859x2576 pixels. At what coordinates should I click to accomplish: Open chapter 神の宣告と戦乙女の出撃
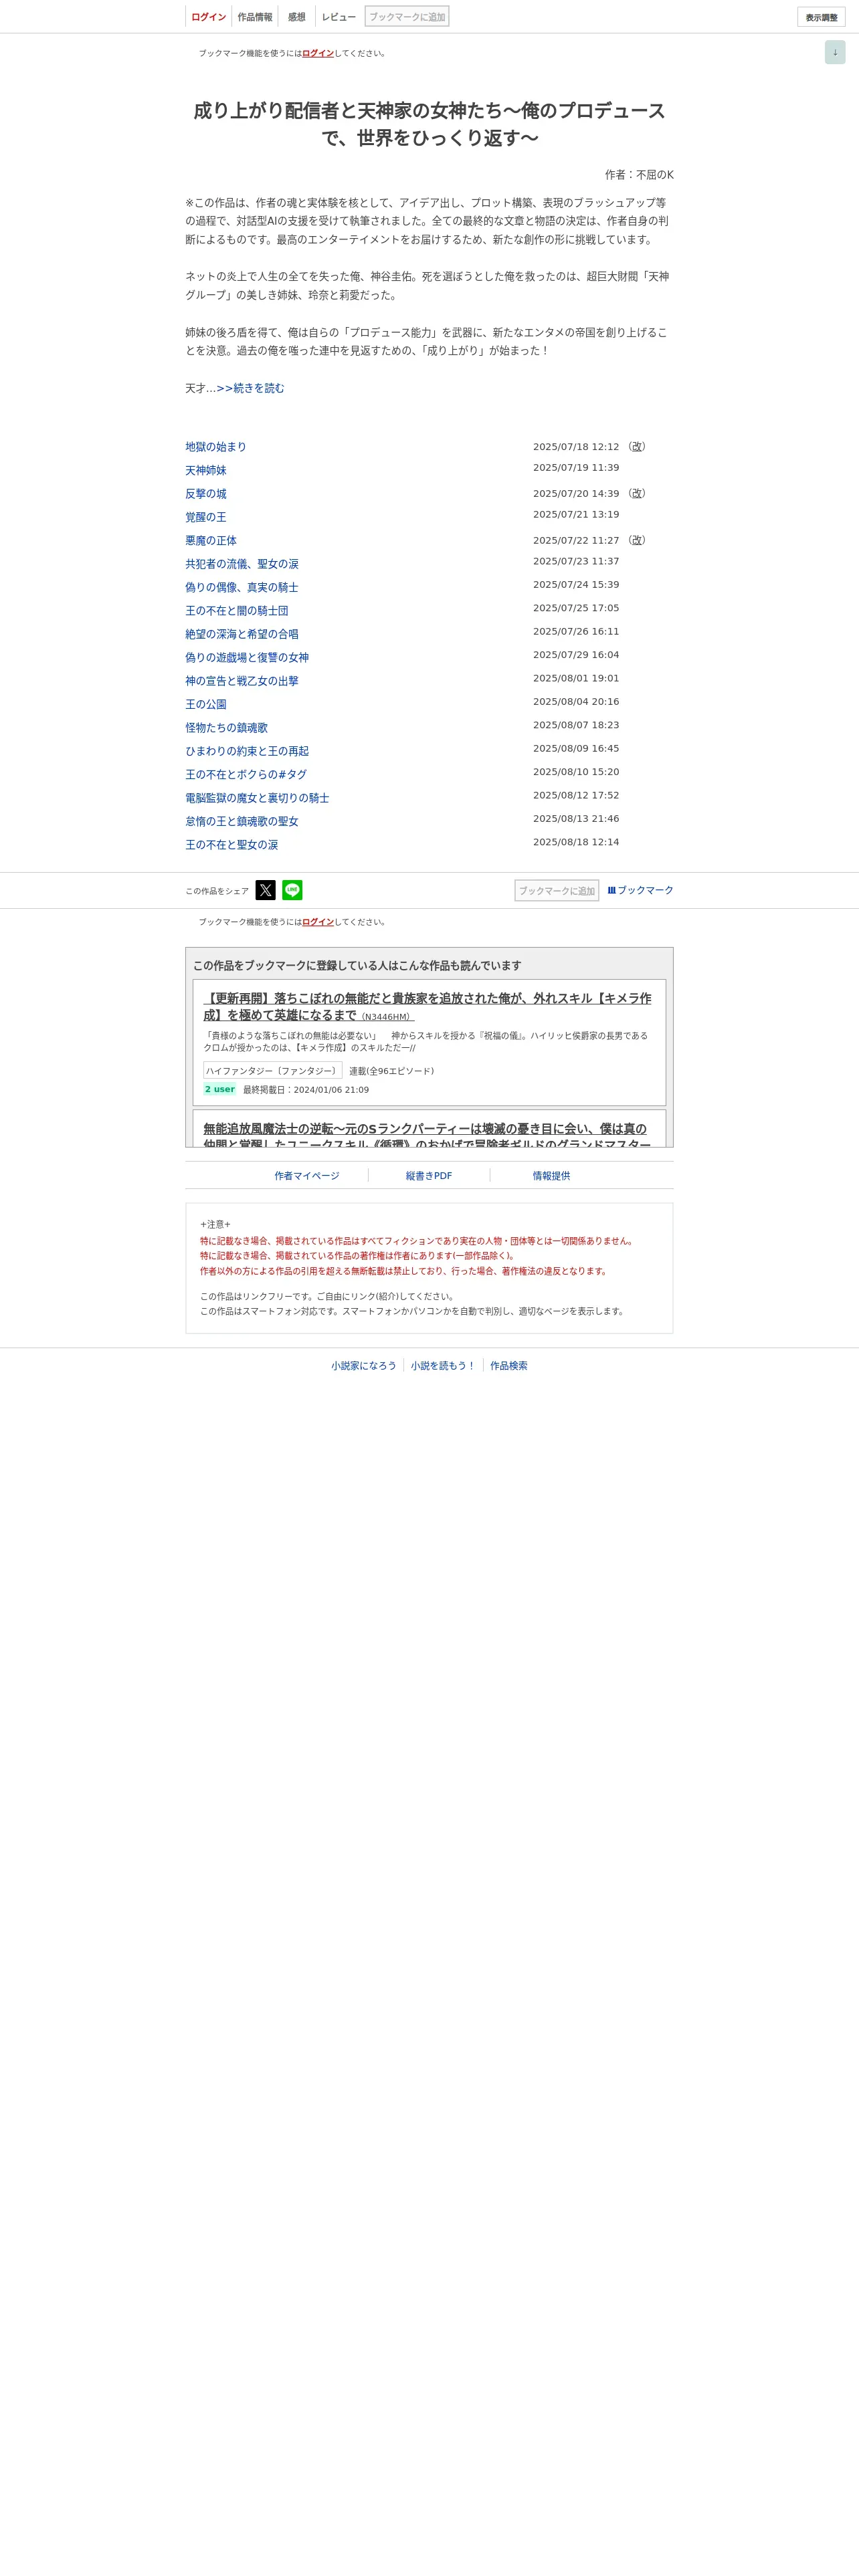(242, 681)
